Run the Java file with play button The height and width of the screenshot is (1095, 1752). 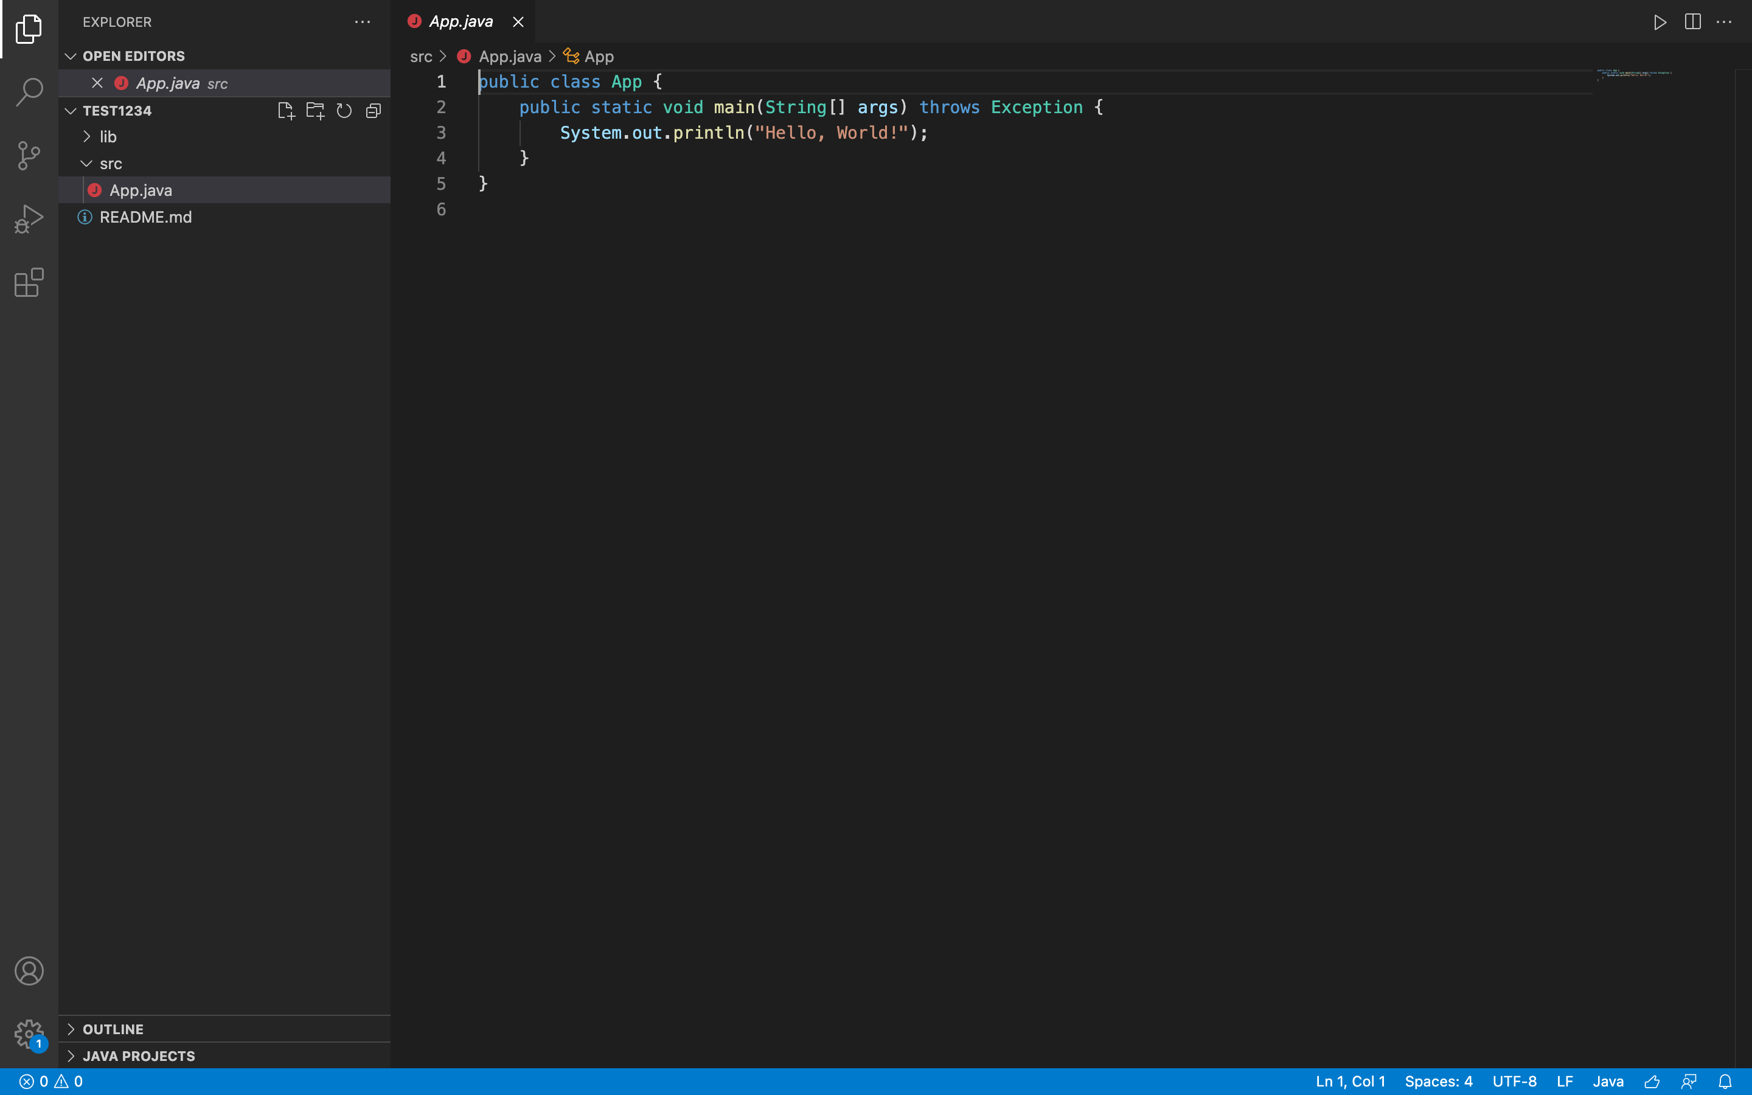tap(1660, 23)
